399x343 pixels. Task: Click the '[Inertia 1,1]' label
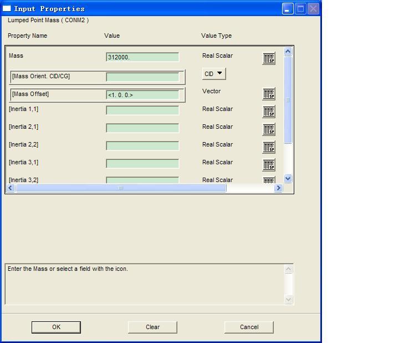pos(24,109)
